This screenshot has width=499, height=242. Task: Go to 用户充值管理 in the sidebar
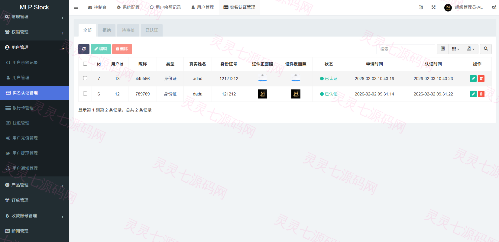[34, 138]
